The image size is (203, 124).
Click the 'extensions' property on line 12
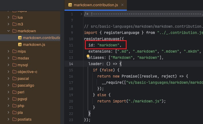pos(99,51)
